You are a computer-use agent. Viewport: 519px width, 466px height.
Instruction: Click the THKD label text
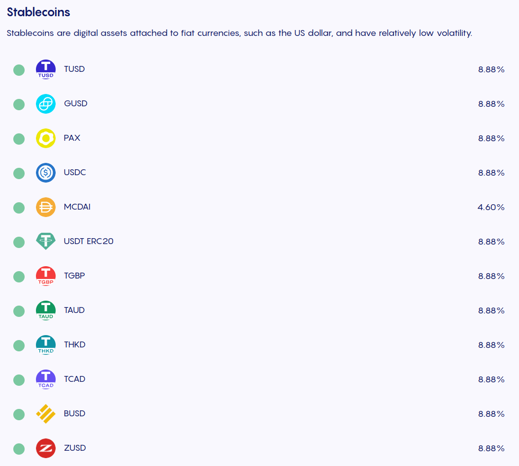74,344
